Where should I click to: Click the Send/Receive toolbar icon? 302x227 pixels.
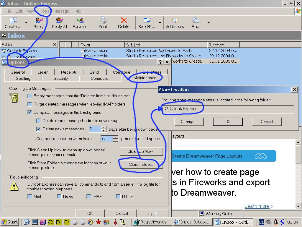[x=147, y=20]
